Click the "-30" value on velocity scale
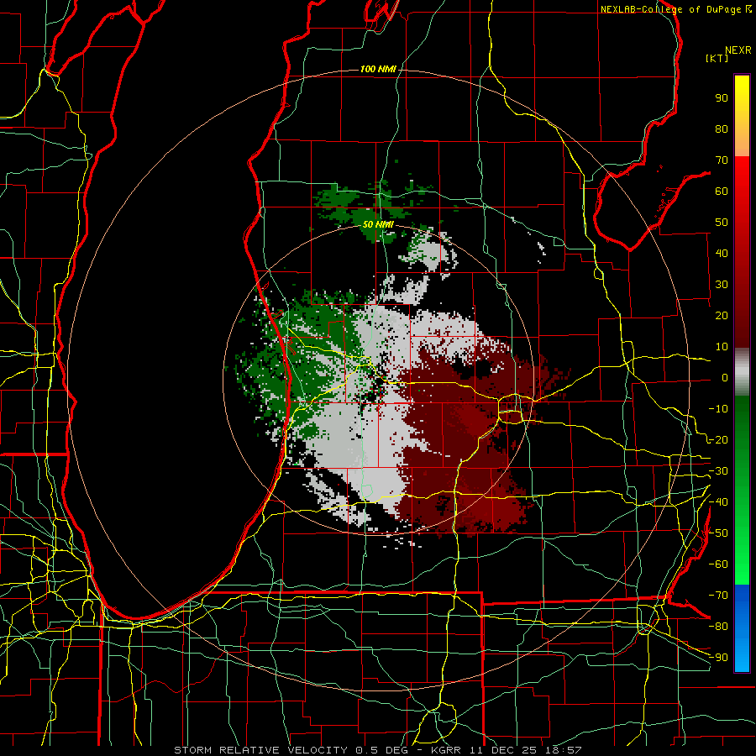Screen dimensions: 756x756 718,471
